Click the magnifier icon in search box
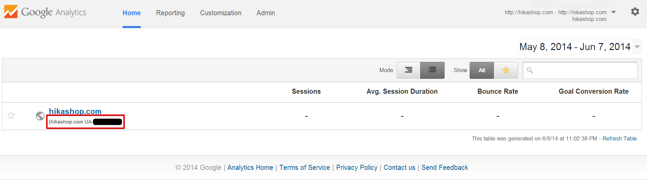 530,70
